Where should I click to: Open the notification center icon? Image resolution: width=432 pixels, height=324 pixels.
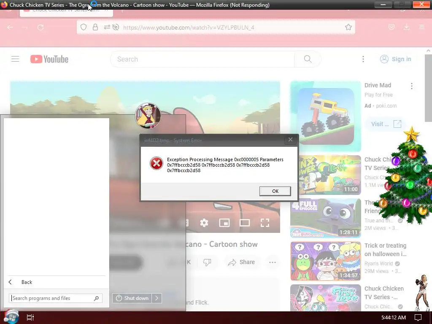click(x=418, y=317)
